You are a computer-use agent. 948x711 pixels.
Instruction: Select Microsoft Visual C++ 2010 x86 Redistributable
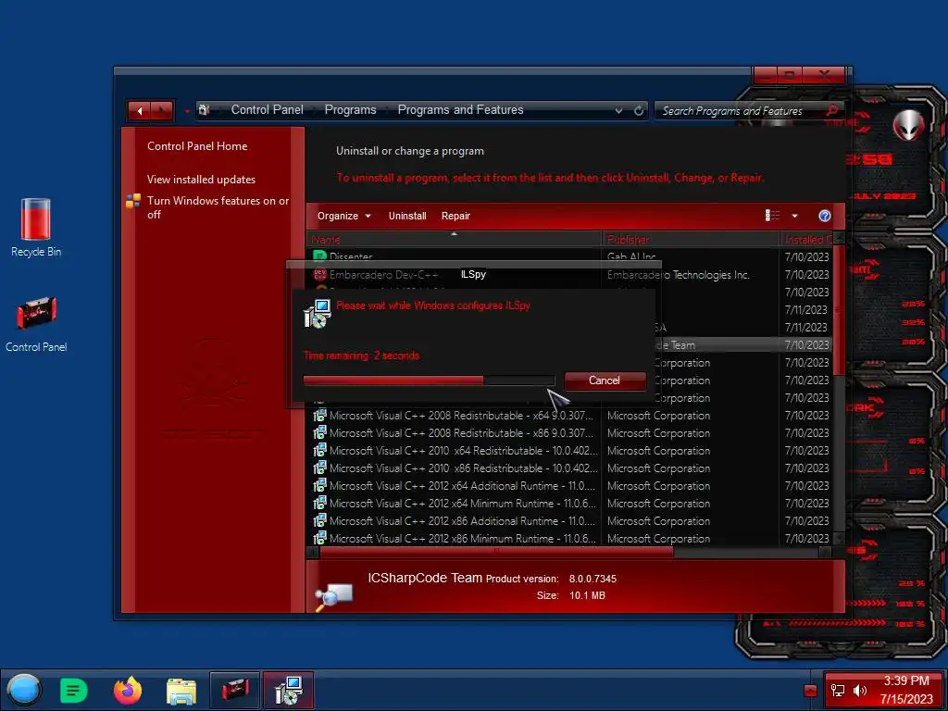point(569,468)
